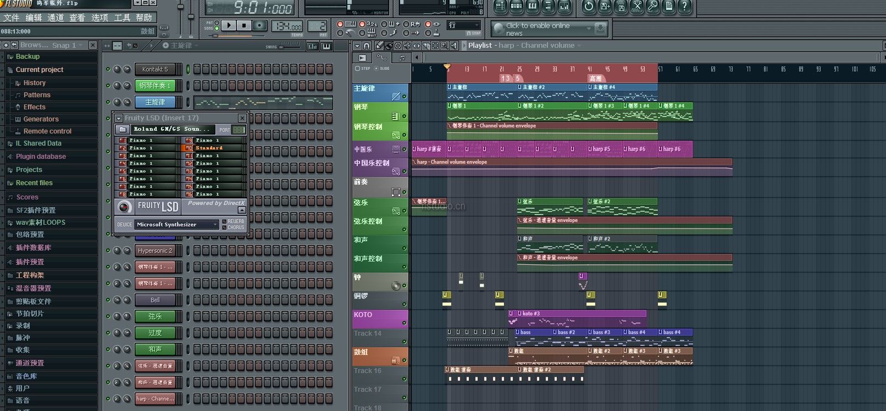
Task: Toggle mute LED for Bell channel
Action: pyautogui.click(x=108, y=300)
